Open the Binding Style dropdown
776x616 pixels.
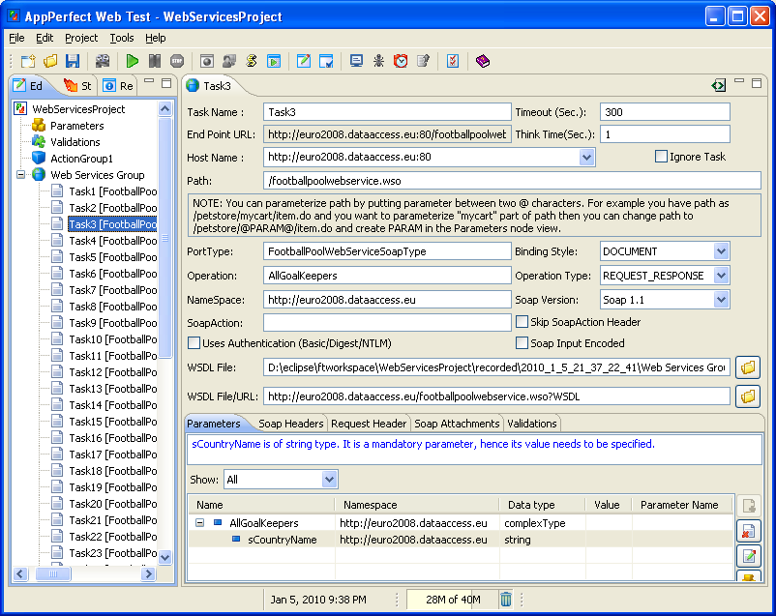tap(721, 251)
